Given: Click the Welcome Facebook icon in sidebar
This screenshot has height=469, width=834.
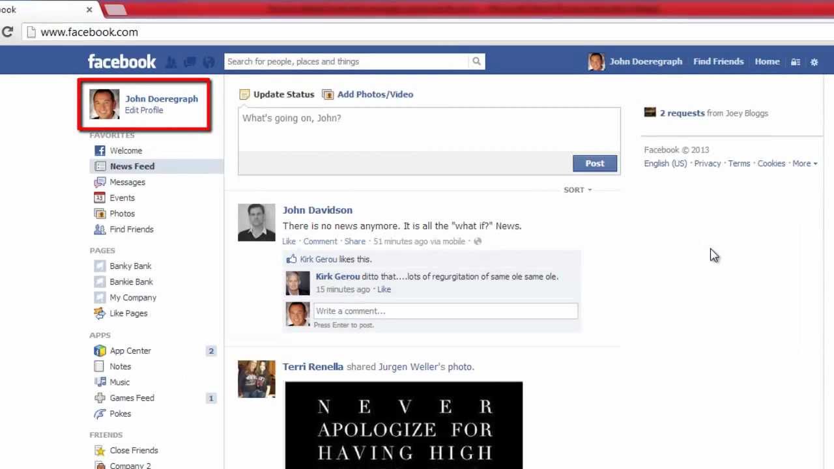Looking at the screenshot, I should pyautogui.click(x=100, y=150).
